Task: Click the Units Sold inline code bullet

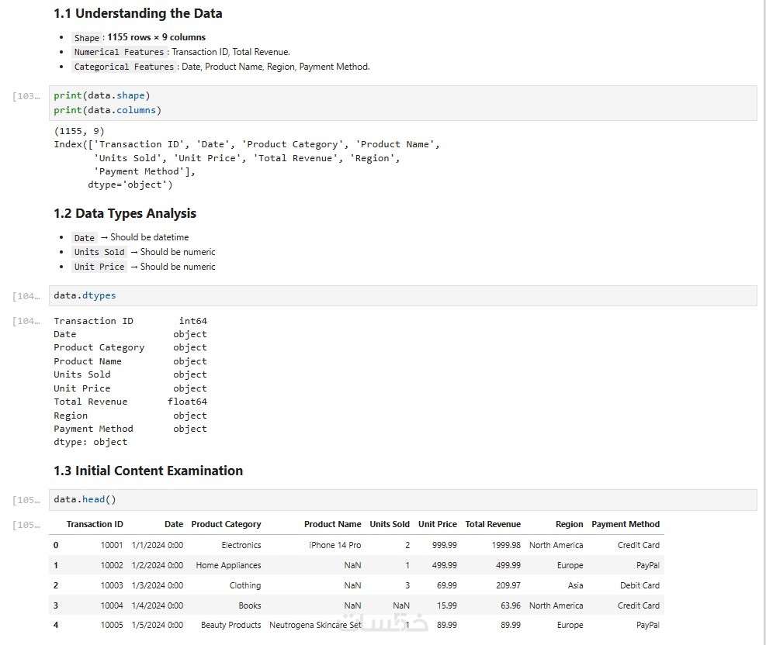Action: pos(99,252)
